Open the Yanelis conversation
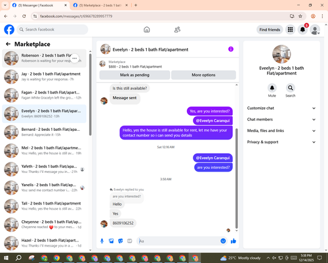The width and height of the screenshot is (328, 263). [44, 187]
